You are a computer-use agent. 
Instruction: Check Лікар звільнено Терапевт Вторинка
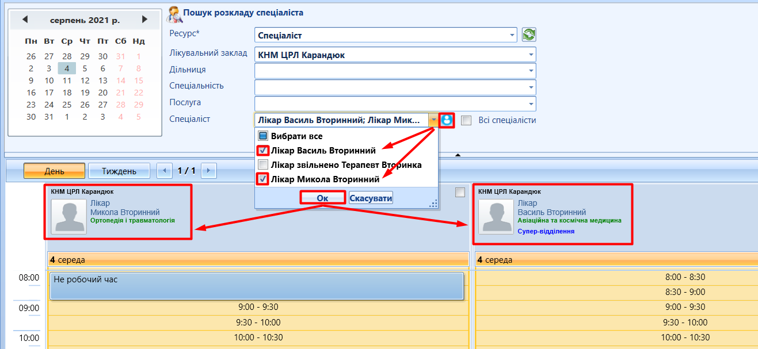tap(262, 165)
